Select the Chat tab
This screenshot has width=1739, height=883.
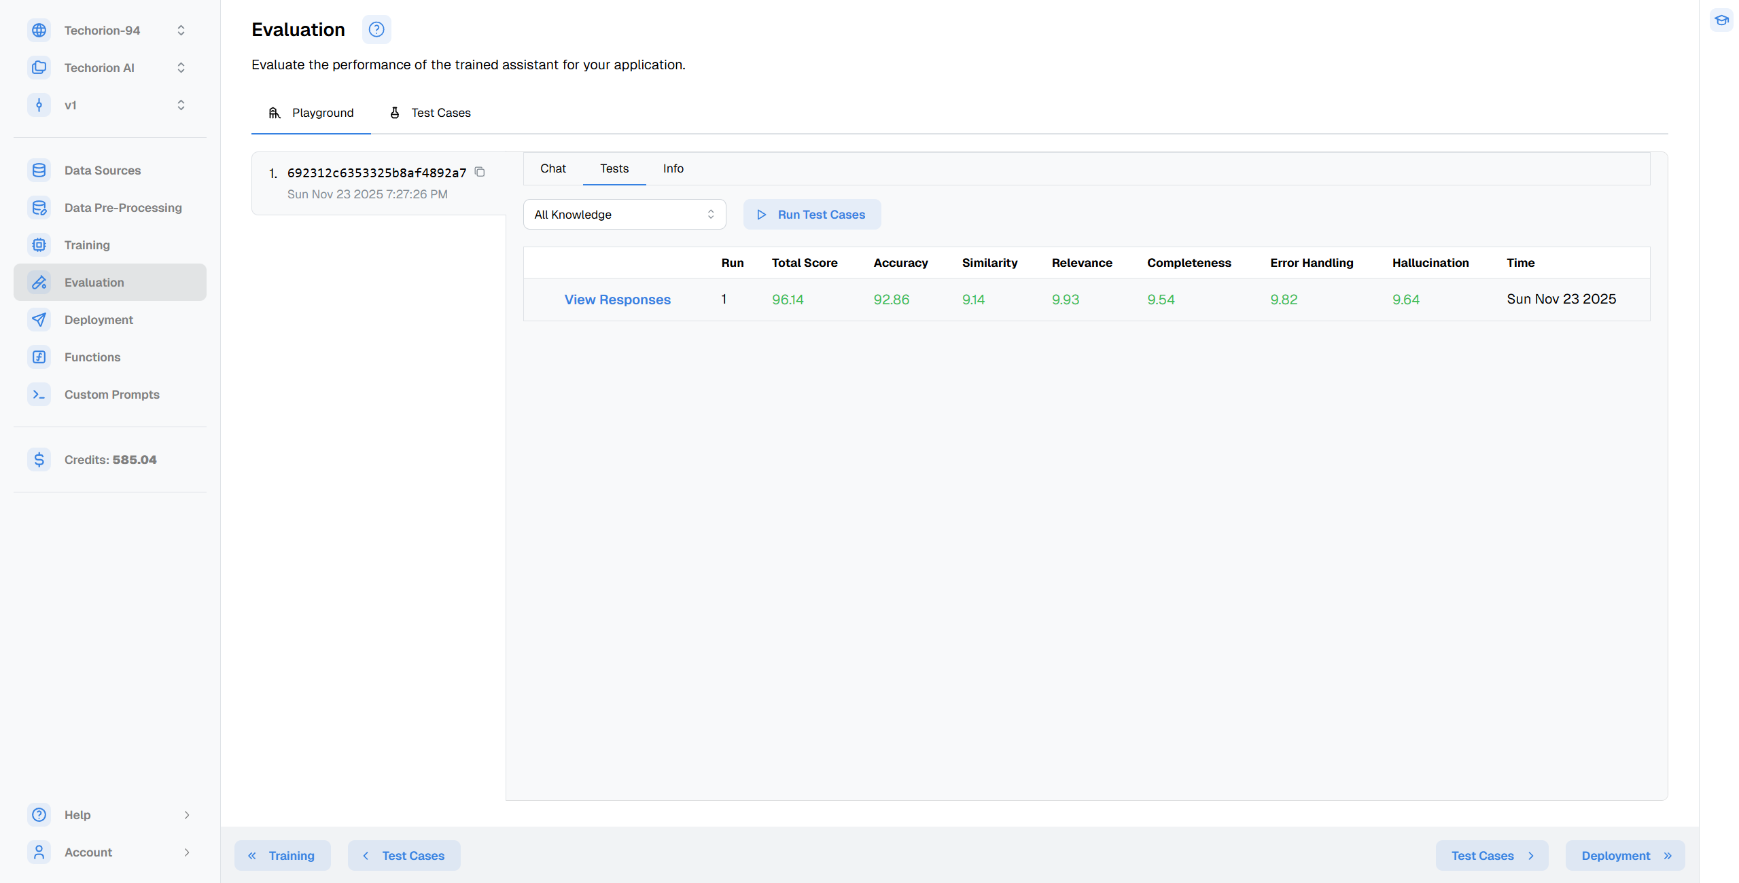coord(552,168)
